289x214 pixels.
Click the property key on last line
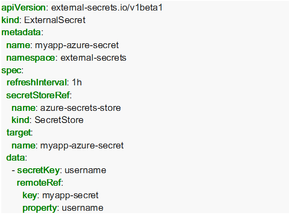coord(39,208)
